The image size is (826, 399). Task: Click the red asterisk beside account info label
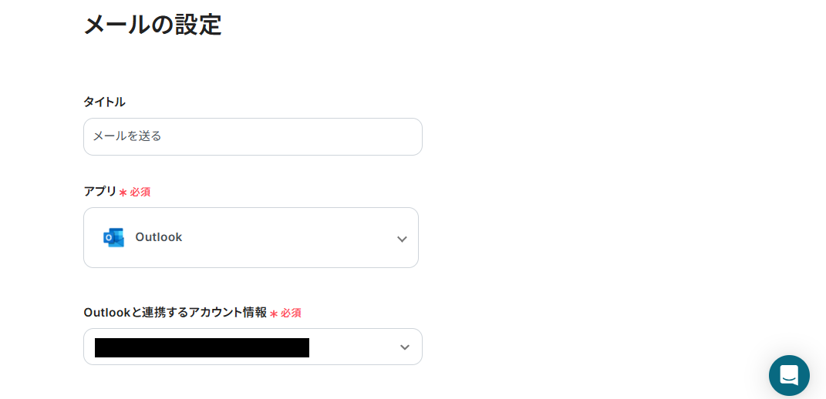[273, 313]
